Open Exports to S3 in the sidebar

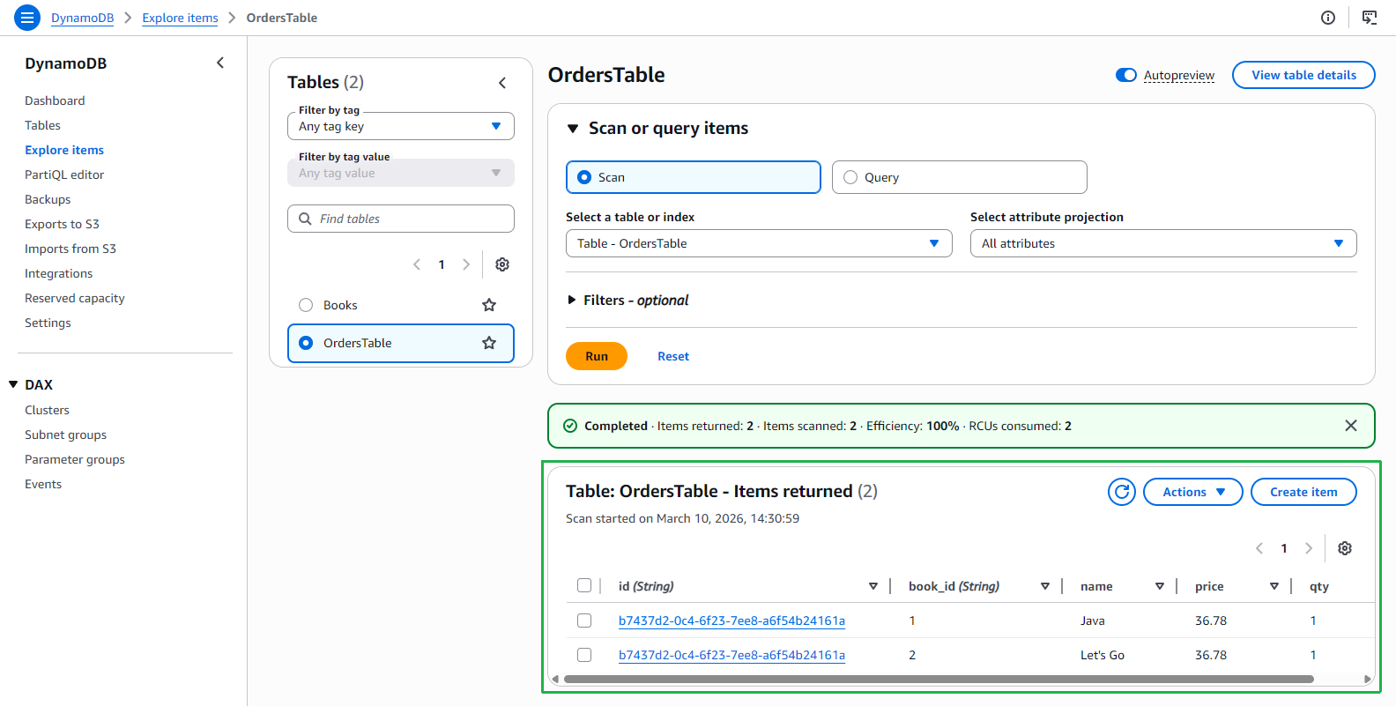[62, 224]
